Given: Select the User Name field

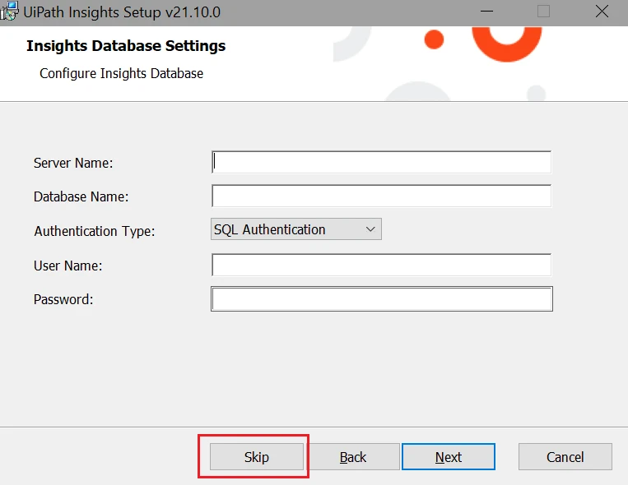Looking at the screenshot, I should click(x=381, y=265).
